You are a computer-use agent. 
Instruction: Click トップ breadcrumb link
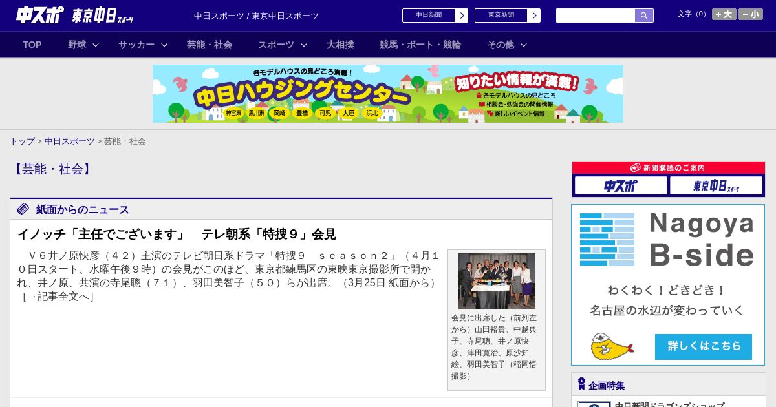pos(22,141)
